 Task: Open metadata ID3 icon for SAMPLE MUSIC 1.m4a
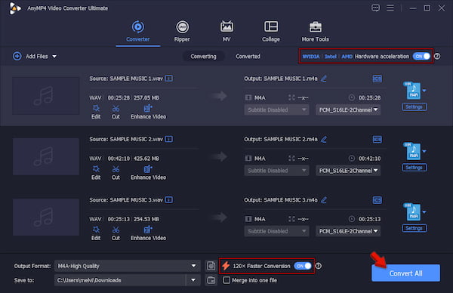point(377,79)
